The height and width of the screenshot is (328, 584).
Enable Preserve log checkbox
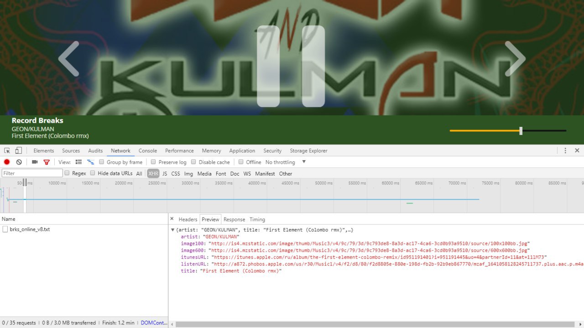click(153, 162)
